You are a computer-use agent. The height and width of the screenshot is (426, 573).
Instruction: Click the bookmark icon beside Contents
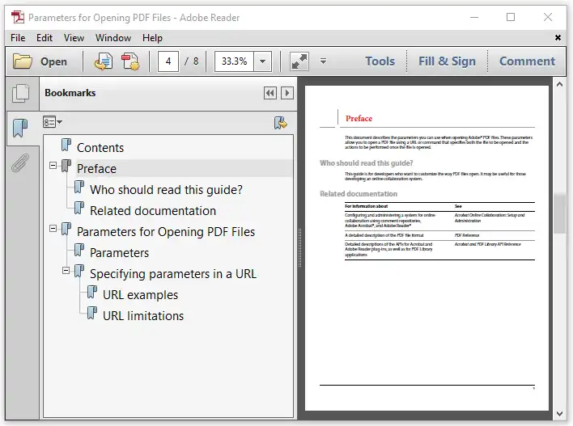click(66, 146)
